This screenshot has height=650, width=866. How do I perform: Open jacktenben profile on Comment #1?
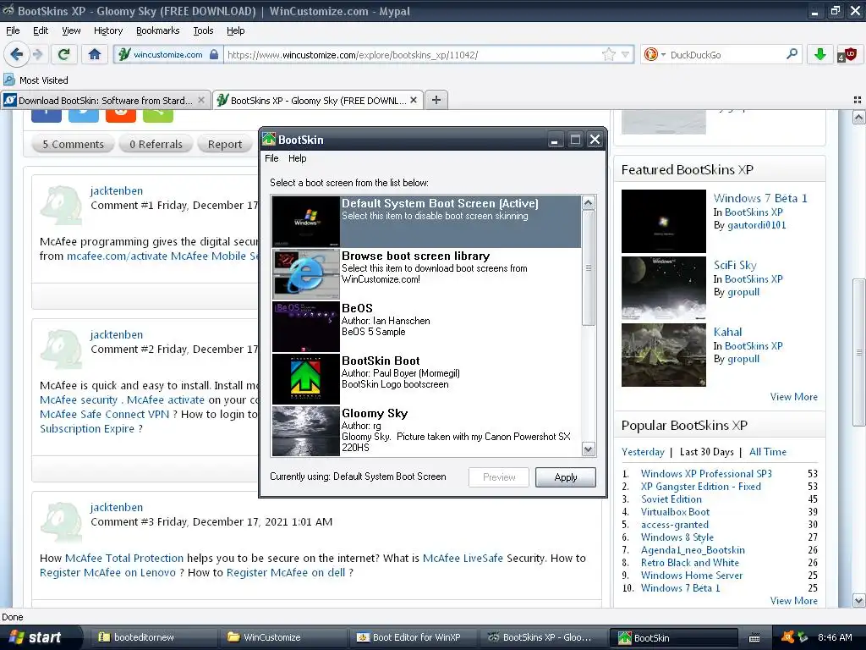coord(117,190)
